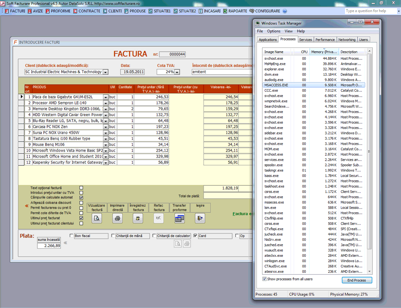Open the FACTURI toolbar item
Screen dimensions: 401x308
(15, 11)
